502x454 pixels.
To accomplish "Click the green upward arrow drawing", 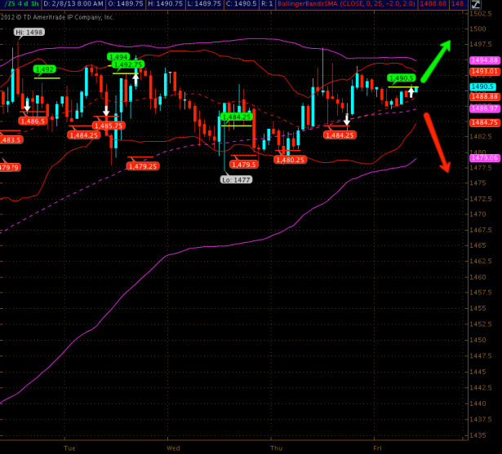I will 436,55.
